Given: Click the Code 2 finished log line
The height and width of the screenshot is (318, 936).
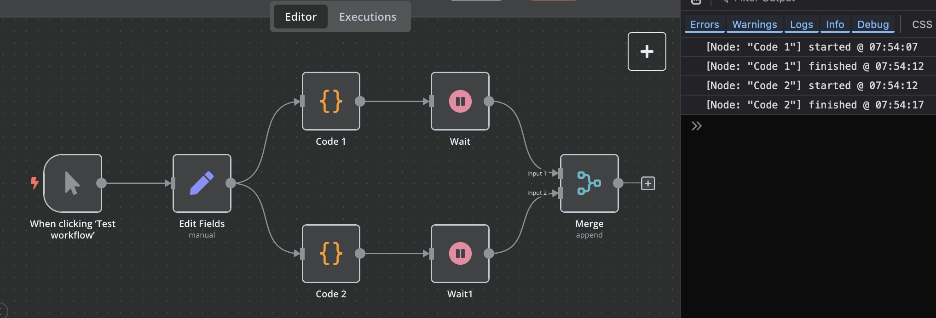Looking at the screenshot, I should [809, 105].
